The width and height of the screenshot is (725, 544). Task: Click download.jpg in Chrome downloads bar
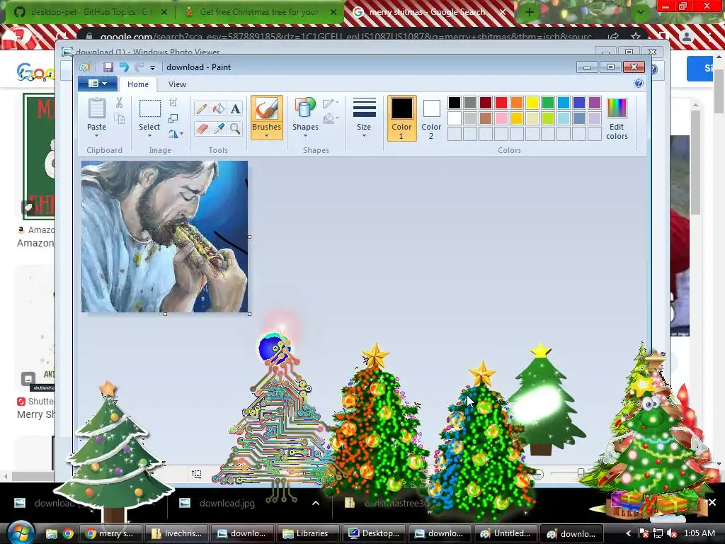pyautogui.click(x=227, y=503)
